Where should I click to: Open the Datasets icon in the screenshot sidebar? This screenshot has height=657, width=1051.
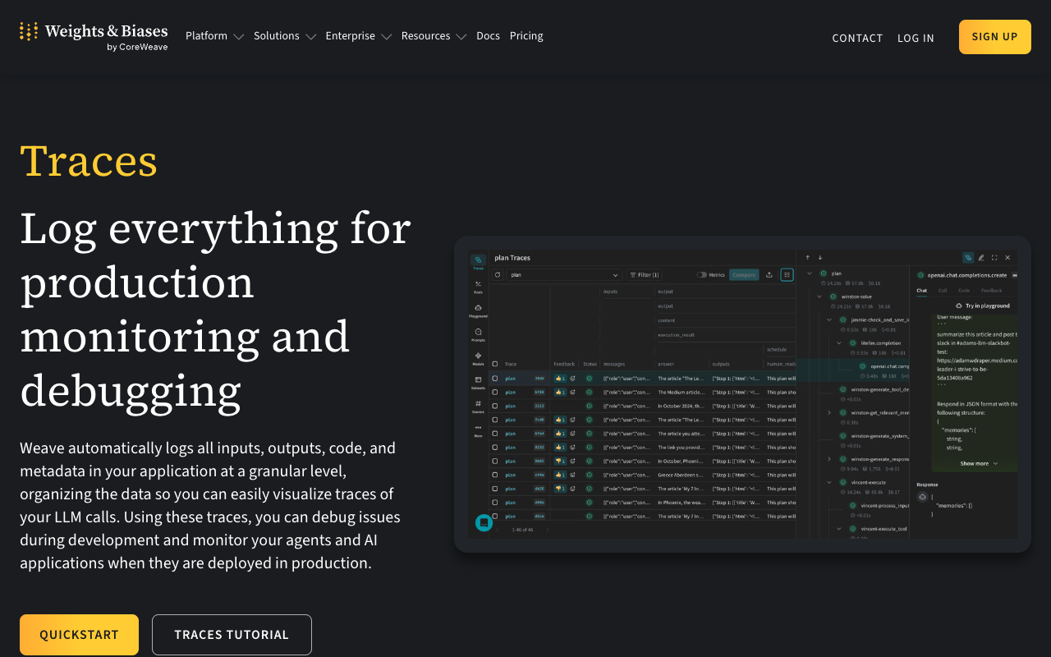[x=478, y=381]
